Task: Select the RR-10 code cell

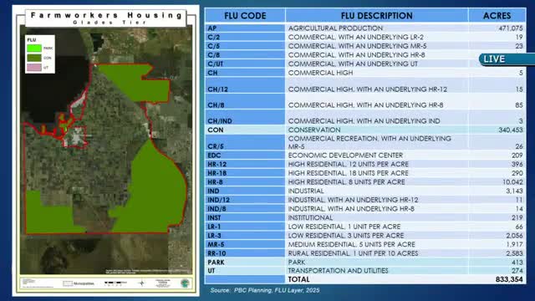Action: [245, 253]
